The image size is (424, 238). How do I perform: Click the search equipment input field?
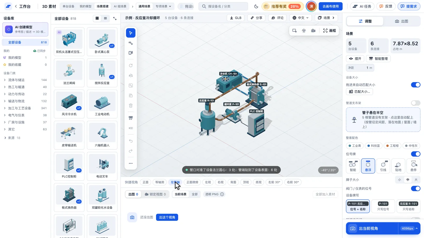click(223, 6)
